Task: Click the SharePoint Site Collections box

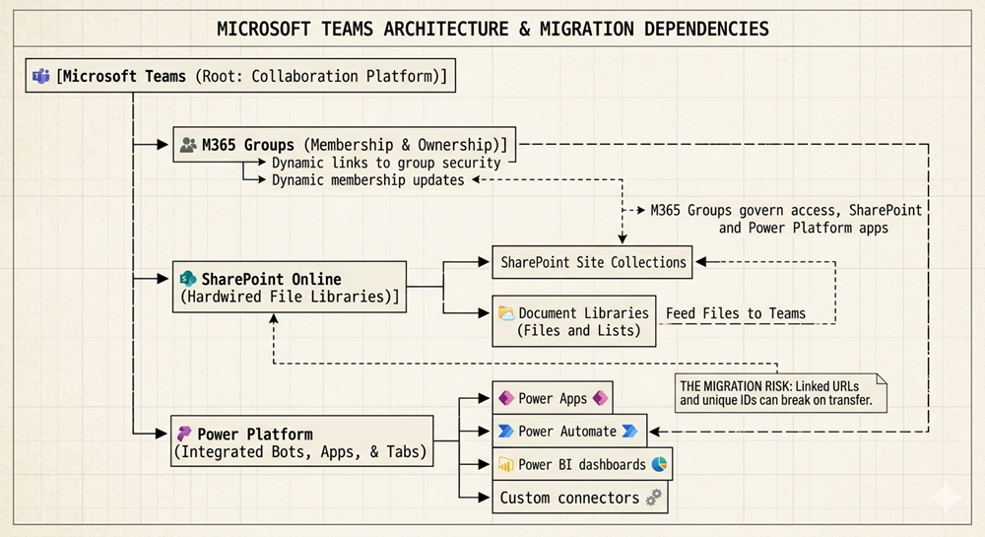Action: pyautogui.click(x=592, y=262)
